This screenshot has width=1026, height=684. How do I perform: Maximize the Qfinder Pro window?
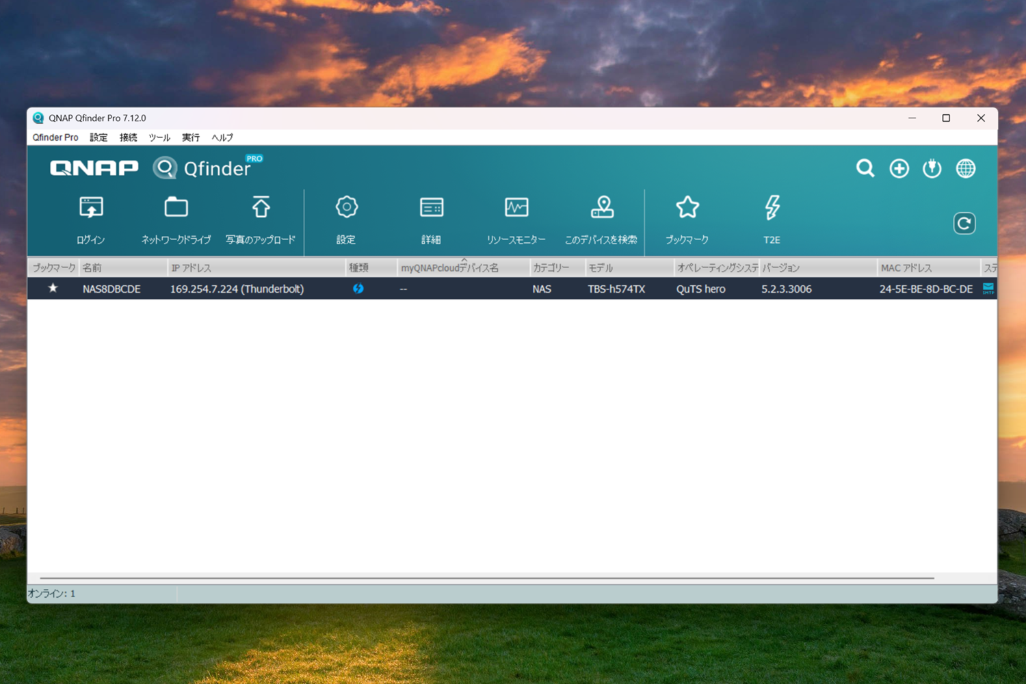[946, 118]
